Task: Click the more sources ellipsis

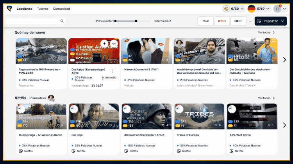Action: point(250,22)
